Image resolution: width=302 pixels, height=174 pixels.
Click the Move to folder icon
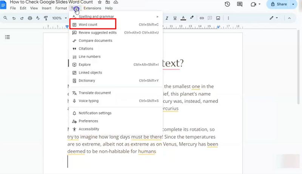pos(108,2)
